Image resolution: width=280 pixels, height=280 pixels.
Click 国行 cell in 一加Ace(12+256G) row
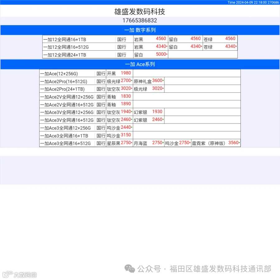coord(101,74)
